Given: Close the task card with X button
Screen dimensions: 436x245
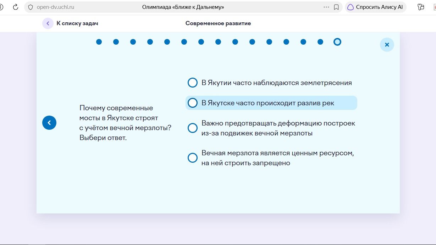Looking at the screenshot, I should 387,45.
